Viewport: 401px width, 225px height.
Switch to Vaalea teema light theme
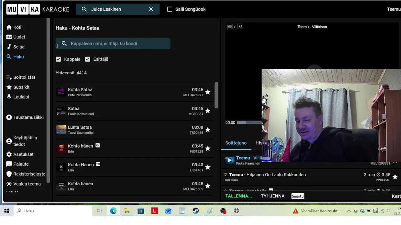pos(23,184)
